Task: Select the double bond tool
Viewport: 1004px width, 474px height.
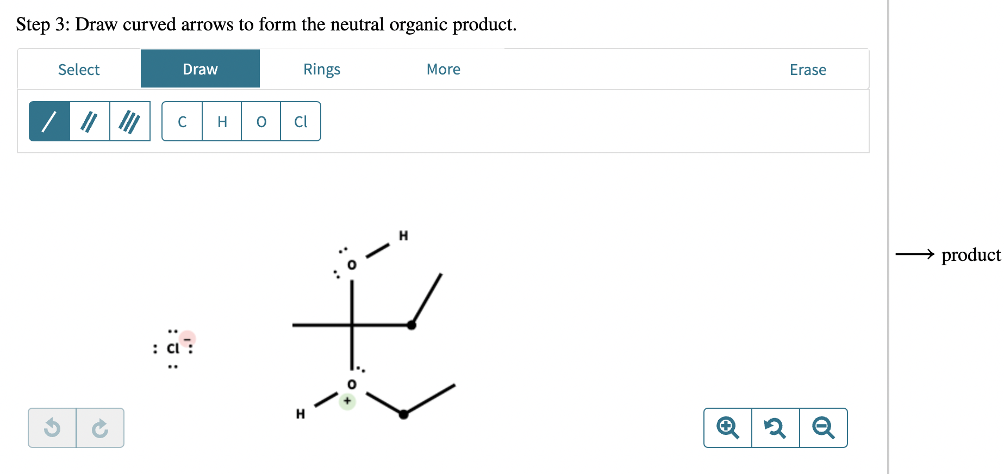Action: 90,121
